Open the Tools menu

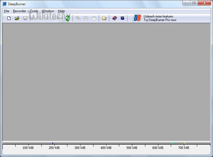(x=34, y=11)
